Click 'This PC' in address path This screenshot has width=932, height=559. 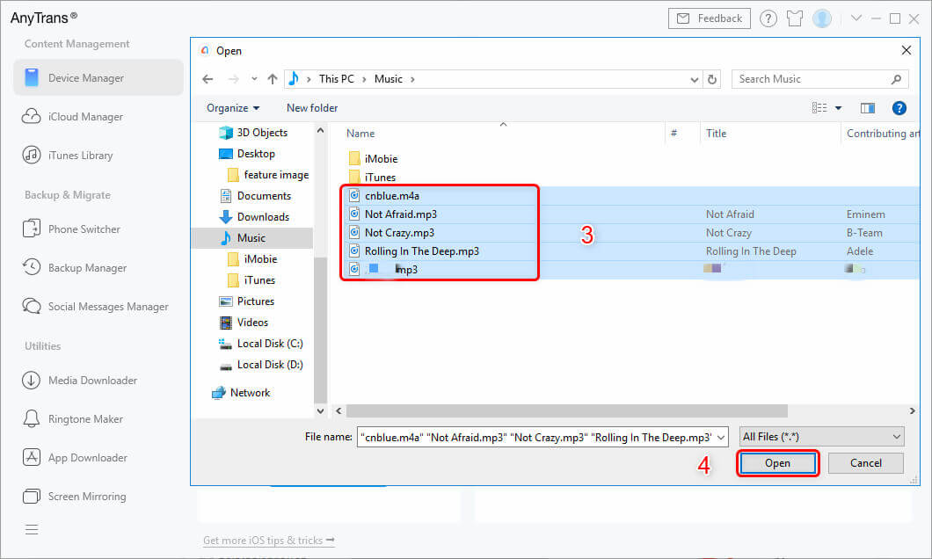coord(337,79)
